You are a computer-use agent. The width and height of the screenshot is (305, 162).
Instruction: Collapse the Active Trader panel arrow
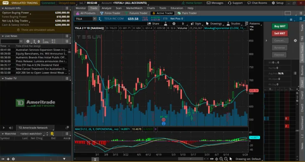point(266,40)
